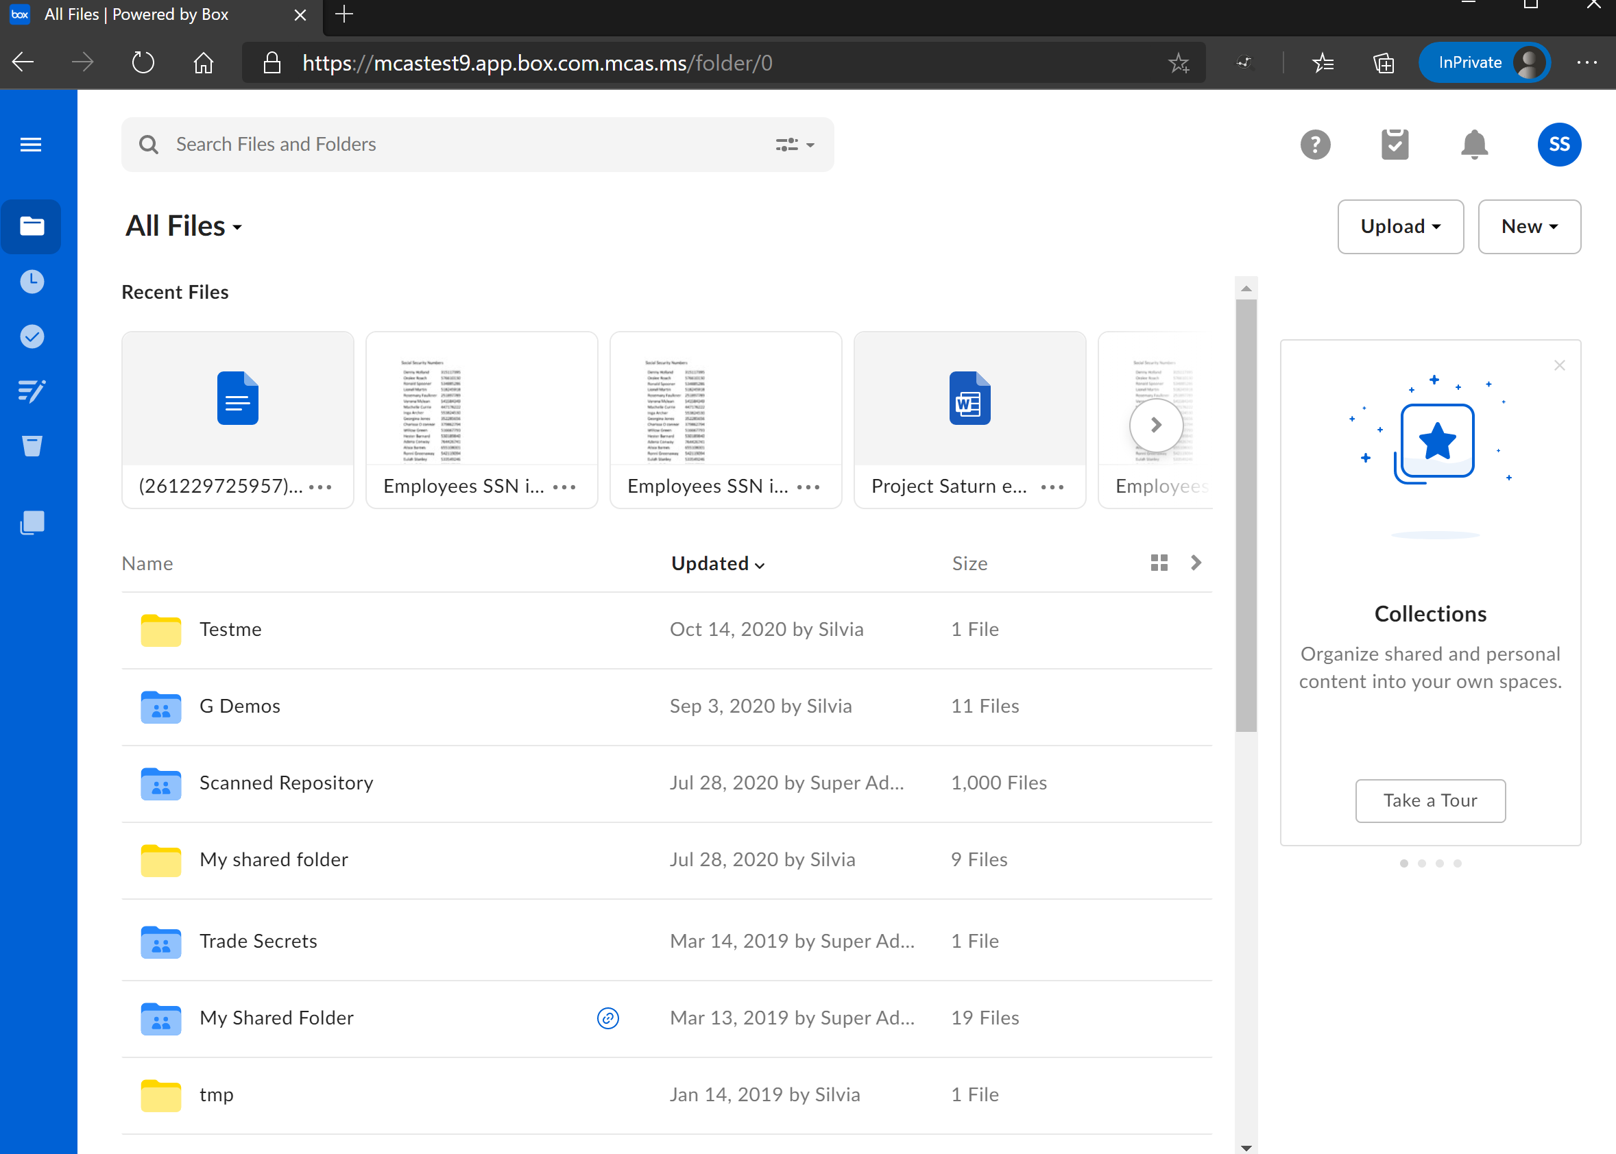The image size is (1616, 1154).
Task: Open the Trash in the sidebar
Action: pyautogui.click(x=31, y=445)
